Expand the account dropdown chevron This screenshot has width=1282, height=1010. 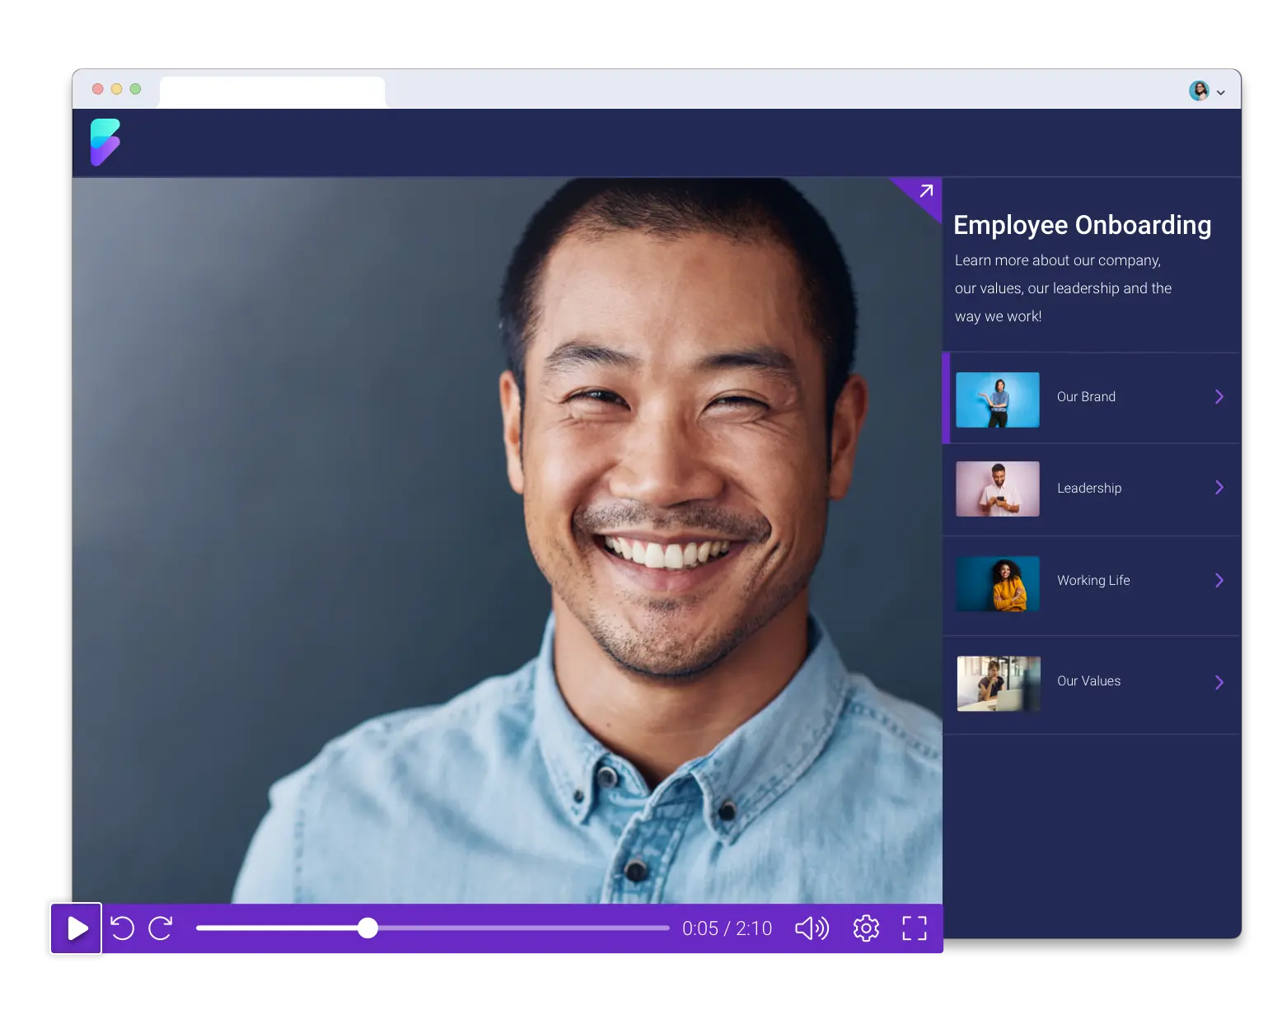(1221, 93)
